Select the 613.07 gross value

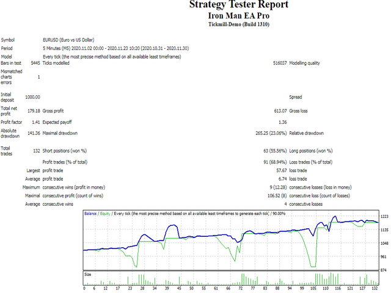280,111
